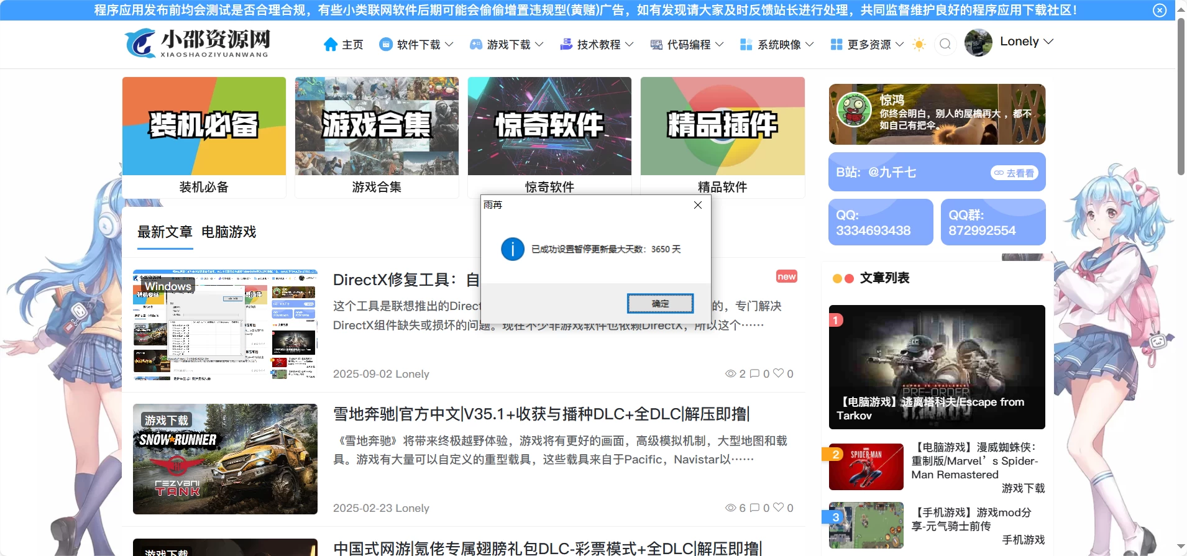
Task: Click the Lonely user avatar
Action: [x=978, y=42]
